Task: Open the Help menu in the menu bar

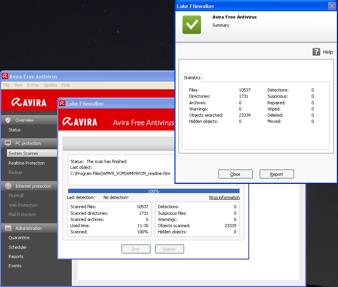Action: 66,85
